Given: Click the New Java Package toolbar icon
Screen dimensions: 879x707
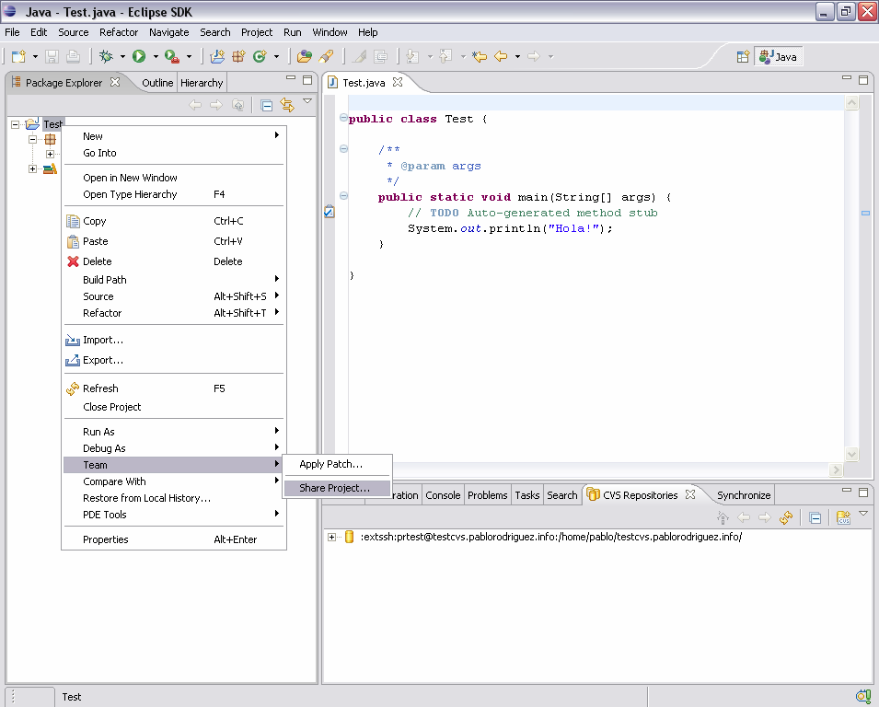Looking at the screenshot, I should (238, 56).
